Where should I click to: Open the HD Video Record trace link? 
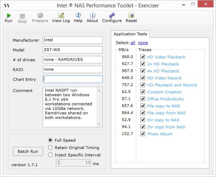[164, 78]
